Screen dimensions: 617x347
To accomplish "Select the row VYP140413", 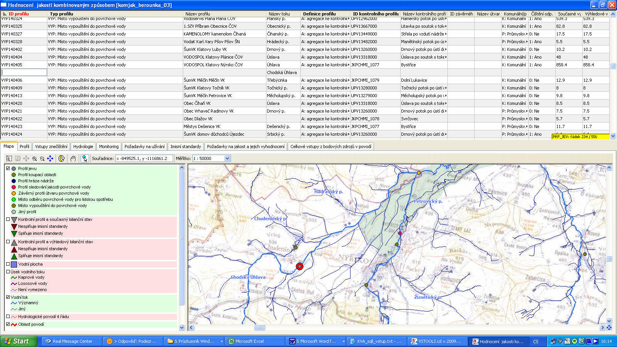I will click(305, 96).
